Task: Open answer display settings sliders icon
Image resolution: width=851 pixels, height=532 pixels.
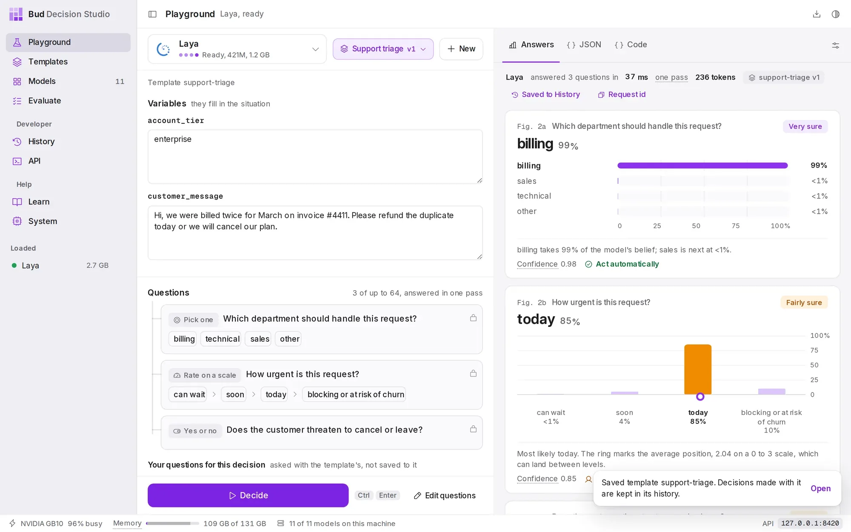Action: (x=836, y=46)
